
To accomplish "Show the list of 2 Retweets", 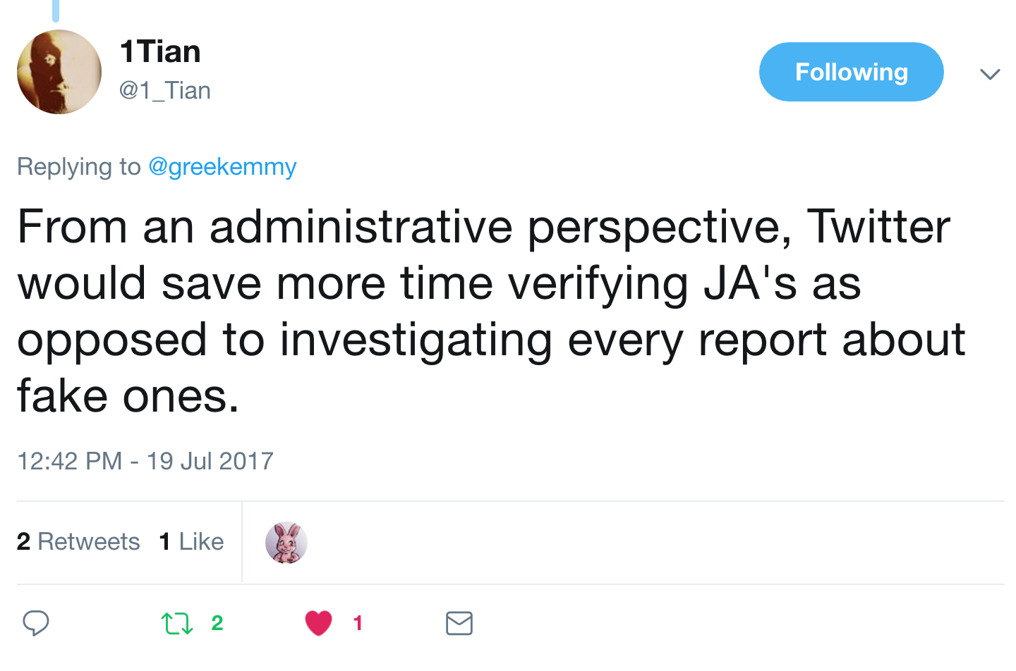I will [78, 541].
